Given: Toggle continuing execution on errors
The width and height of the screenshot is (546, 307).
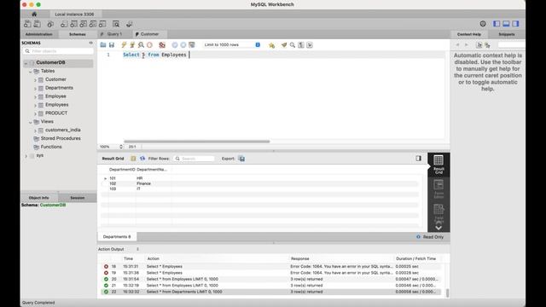Looking at the screenshot, I should coord(162,45).
